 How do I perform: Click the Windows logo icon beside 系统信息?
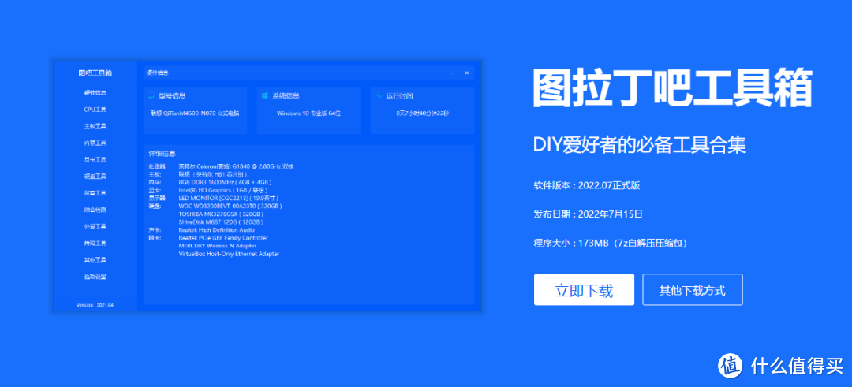tap(265, 96)
